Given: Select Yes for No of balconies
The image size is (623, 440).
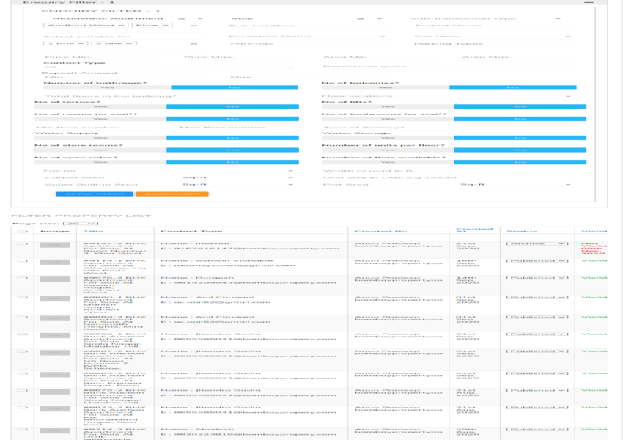Looking at the screenshot, I should tap(385, 88).
